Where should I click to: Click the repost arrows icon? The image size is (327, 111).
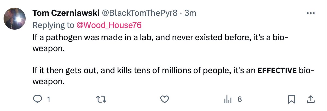pyautogui.click(x=101, y=100)
